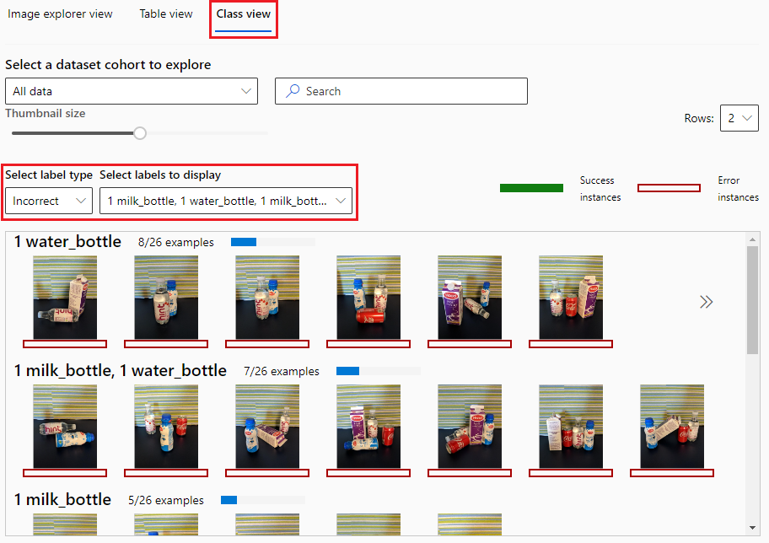Click the '5/26 examples' count text
This screenshot has height=543, width=769.
pos(166,500)
